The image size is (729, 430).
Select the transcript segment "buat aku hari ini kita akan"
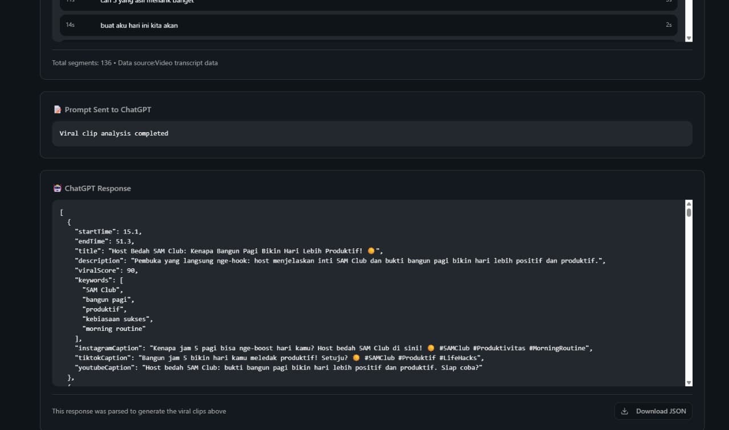coord(140,25)
